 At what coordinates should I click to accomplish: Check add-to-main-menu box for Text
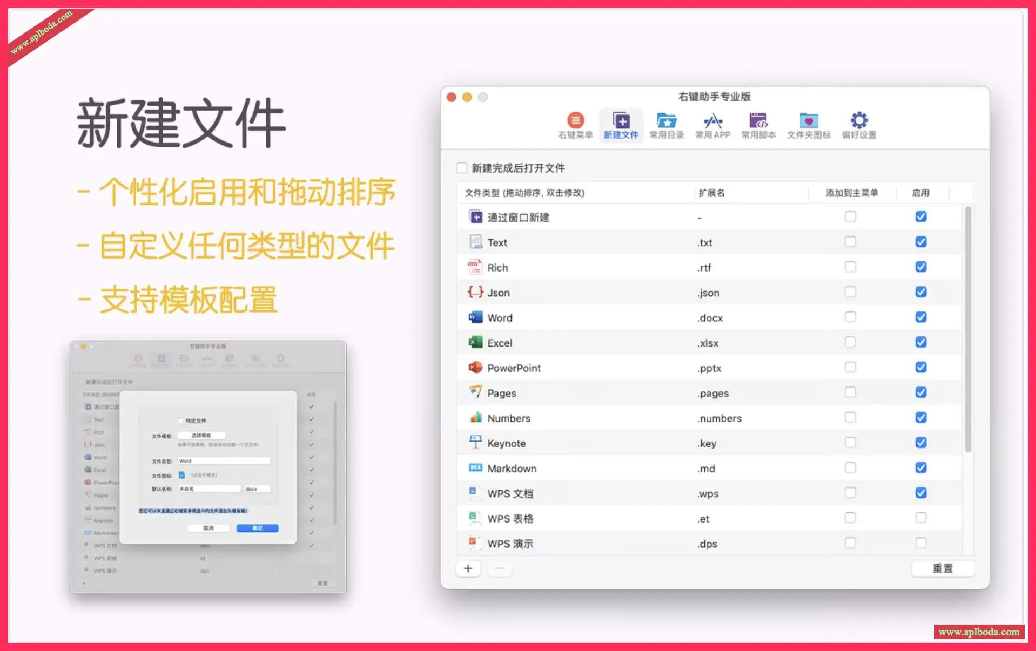tap(850, 242)
